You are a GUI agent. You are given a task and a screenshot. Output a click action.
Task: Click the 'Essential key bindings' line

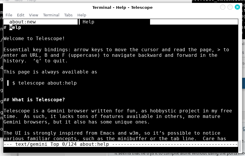pyautogui.click(x=116, y=49)
